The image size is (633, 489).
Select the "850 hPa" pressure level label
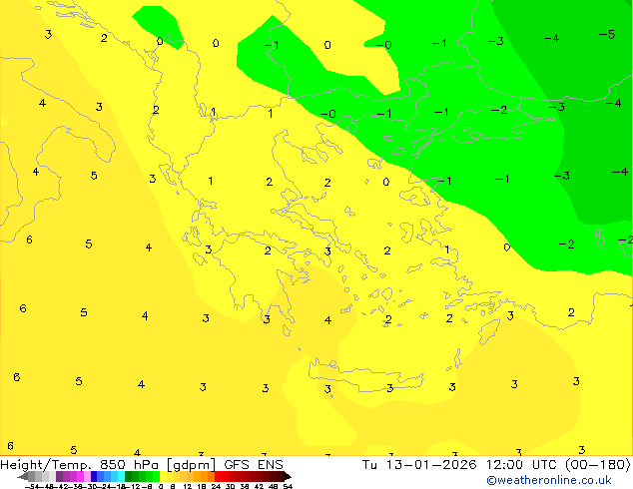click(x=129, y=465)
